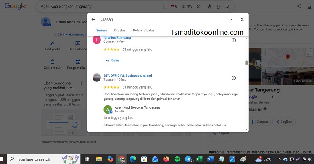314x164 pixels.
Task: Open menu on Ubah pengguna card
Action: 81,83
